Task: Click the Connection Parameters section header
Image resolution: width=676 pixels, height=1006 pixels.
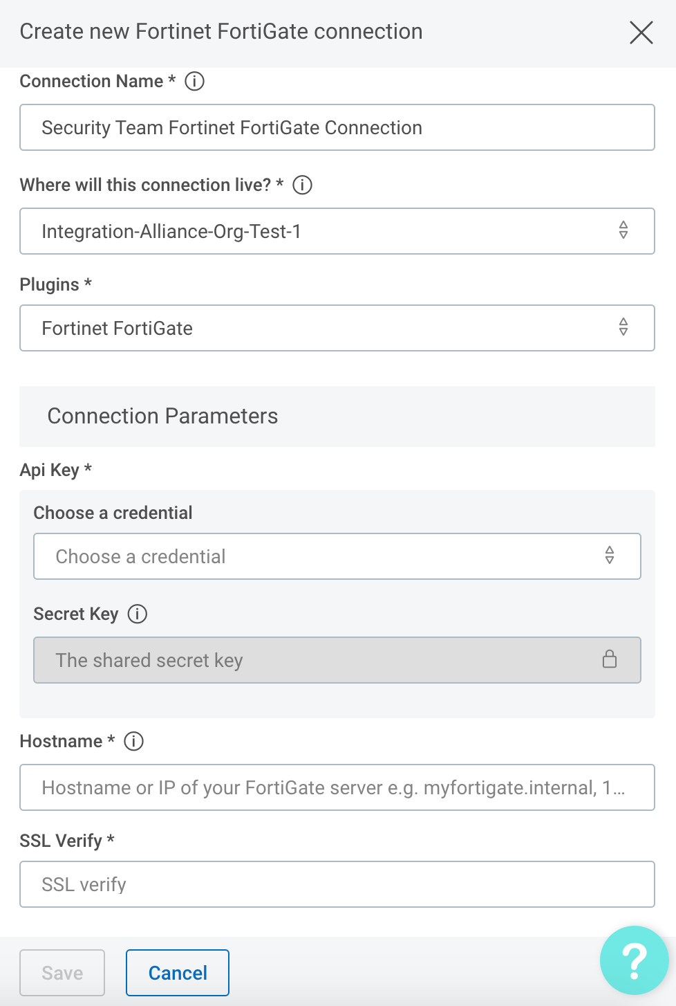Action: (x=163, y=417)
